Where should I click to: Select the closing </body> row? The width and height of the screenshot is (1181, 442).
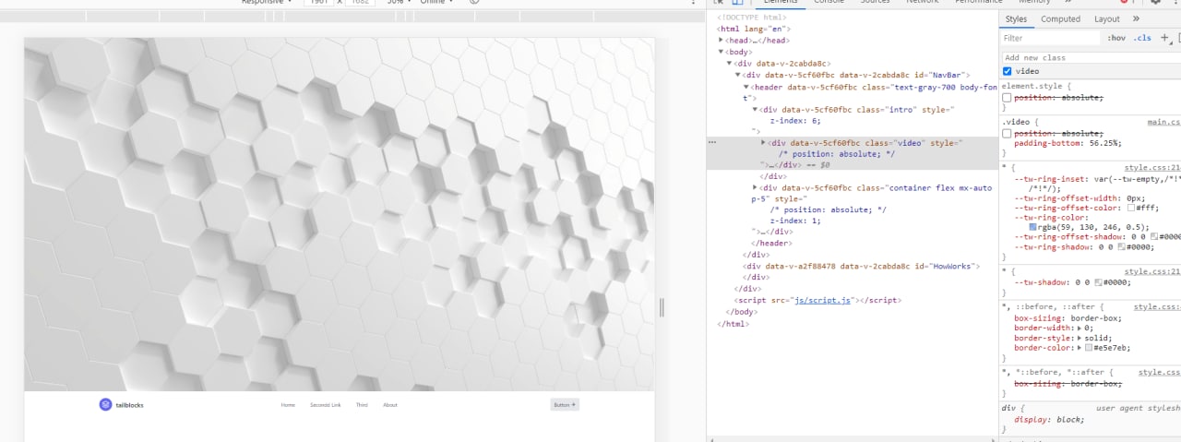pos(741,312)
